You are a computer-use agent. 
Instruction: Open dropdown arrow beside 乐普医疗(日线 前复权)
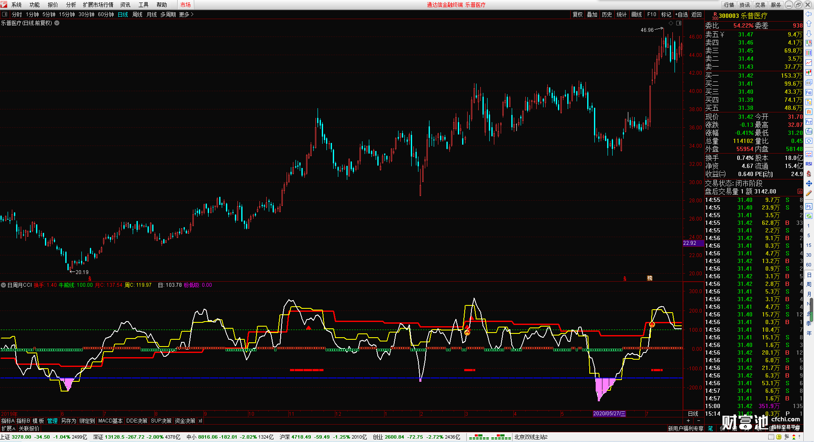click(x=57, y=23)
